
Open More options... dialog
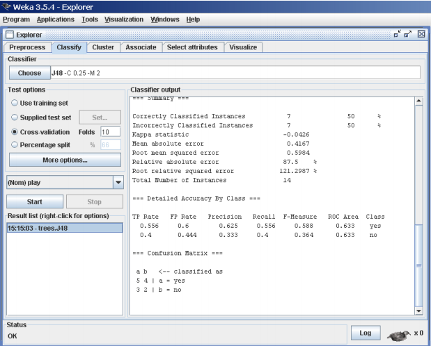point(65,160)
